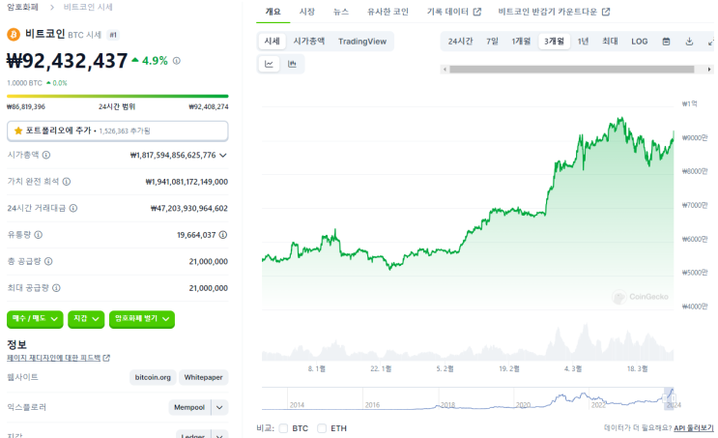Toggle ETH comparison checkbox
The height and width of the screenshot is (438, 718).
322,428
